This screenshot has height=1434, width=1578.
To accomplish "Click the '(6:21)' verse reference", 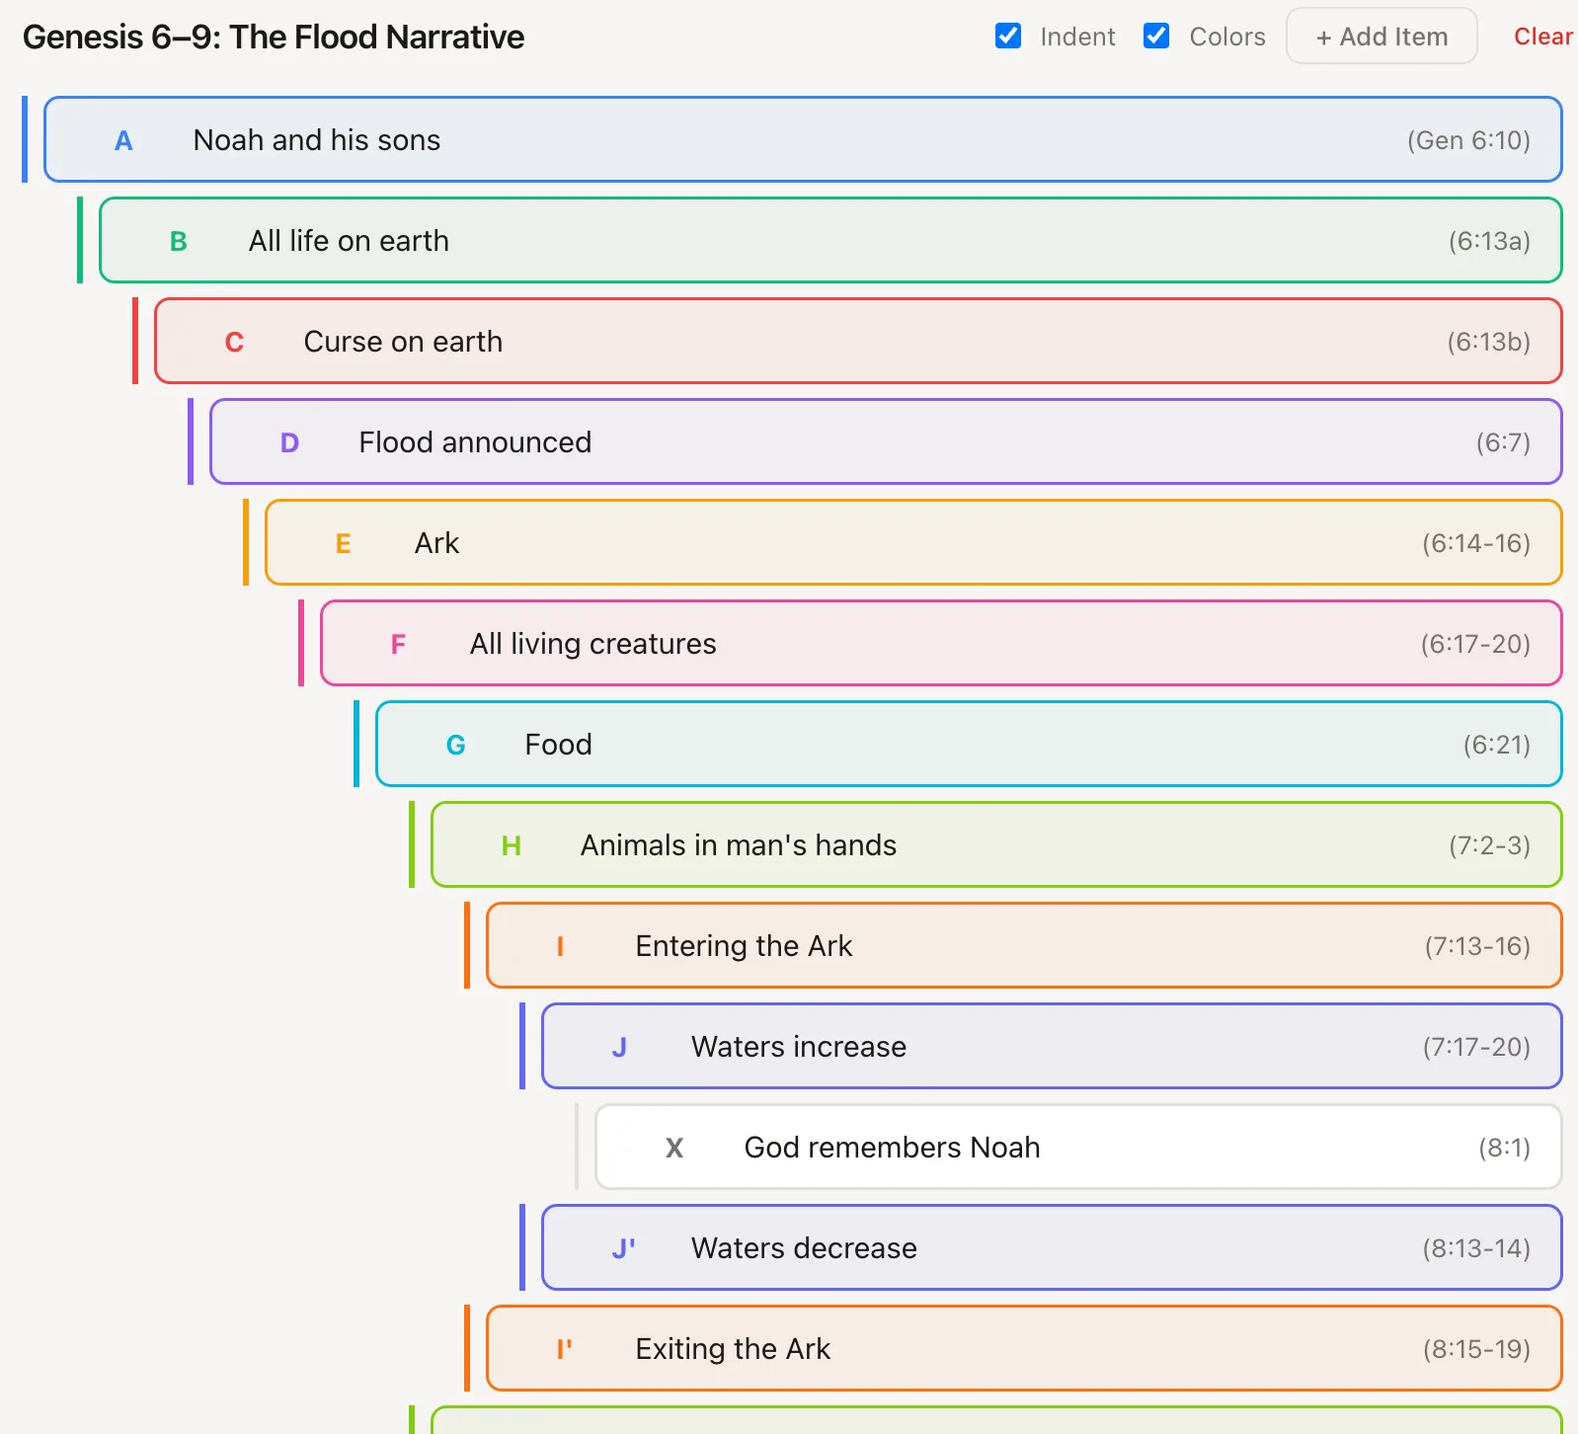I will (x=1497, y=745).
